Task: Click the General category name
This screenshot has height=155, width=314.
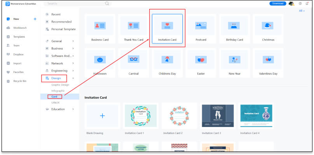Action: (x=56, y=41)
